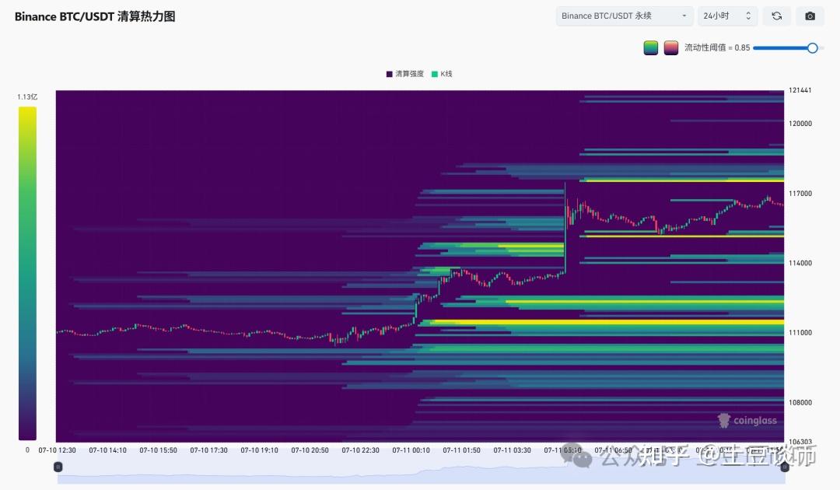Click the 07-11 00:10 time axis label

[x=411, y=450]
